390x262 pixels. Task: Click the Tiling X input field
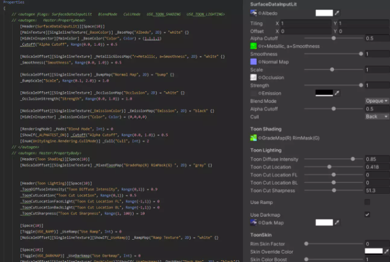pyautogui.click(x=306, y=24)
